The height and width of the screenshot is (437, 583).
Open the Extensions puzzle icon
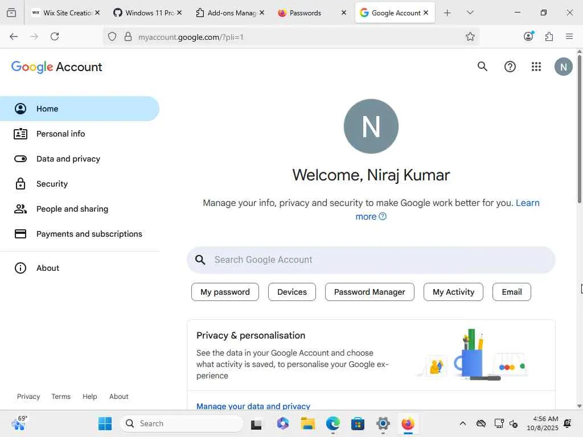tap(549, 36)
